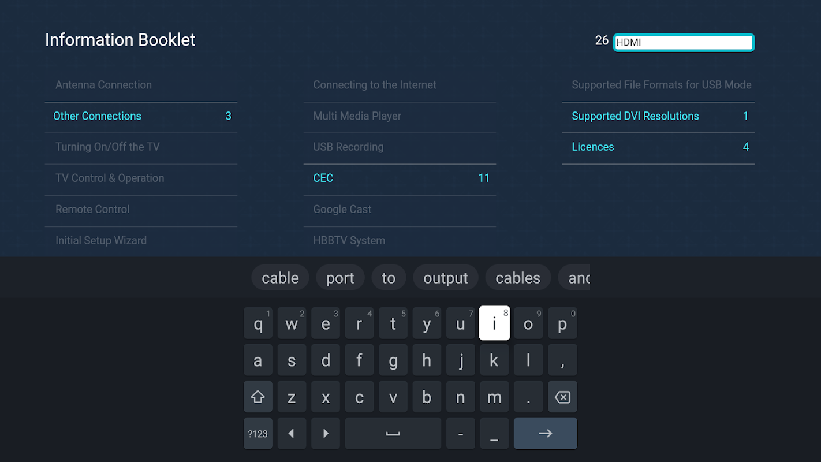
Task: Tap the highlighted 'i' key
Action: (x=494, y=323)
